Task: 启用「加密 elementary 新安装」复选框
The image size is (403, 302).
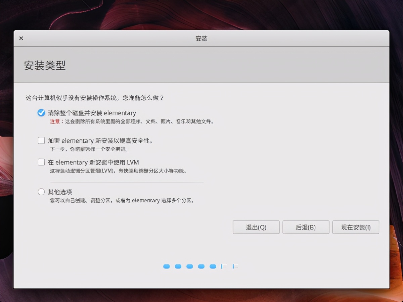Action: [41, 140]
